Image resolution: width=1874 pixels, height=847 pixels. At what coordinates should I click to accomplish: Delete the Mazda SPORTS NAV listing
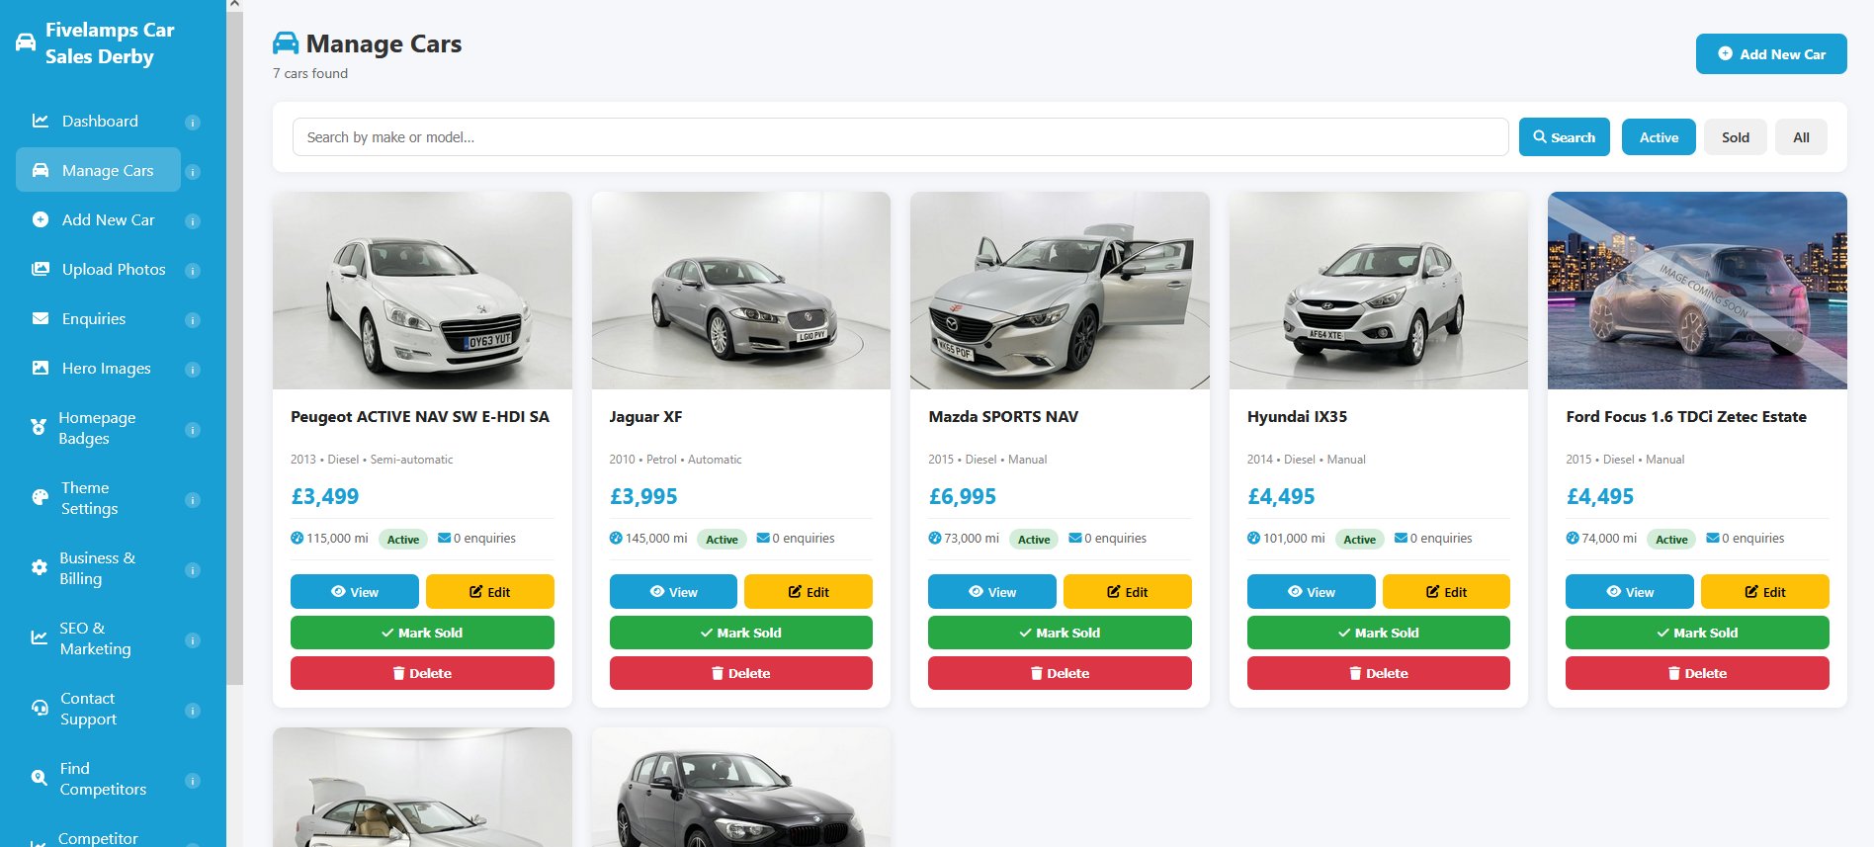click(x=1060, y=673)
